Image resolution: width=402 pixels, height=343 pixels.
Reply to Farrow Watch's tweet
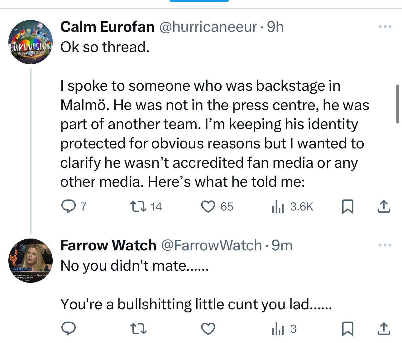click(69, 329)
